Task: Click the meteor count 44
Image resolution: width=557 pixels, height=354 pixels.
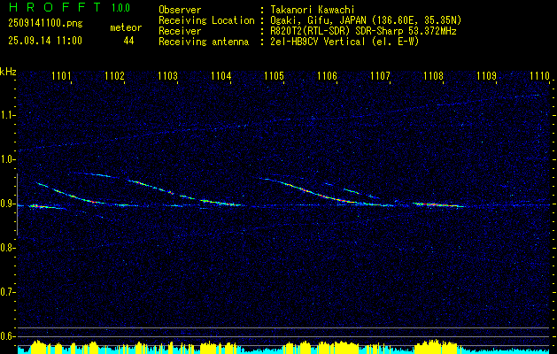Action: tap(128, 41)
